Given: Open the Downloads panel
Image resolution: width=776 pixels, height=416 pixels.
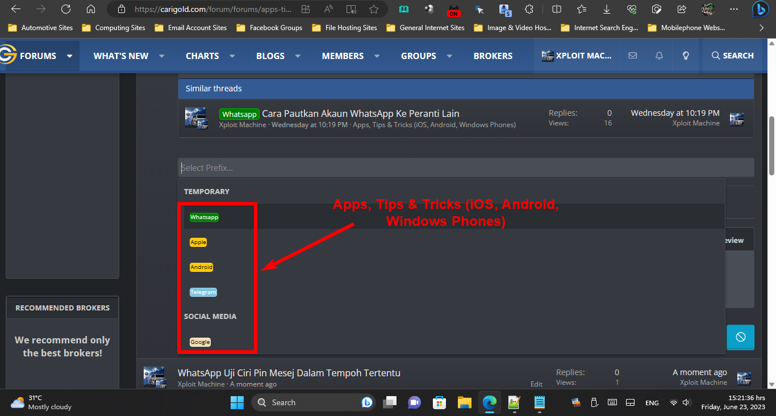Looking at the screenshot, I should tap(607, 9).
